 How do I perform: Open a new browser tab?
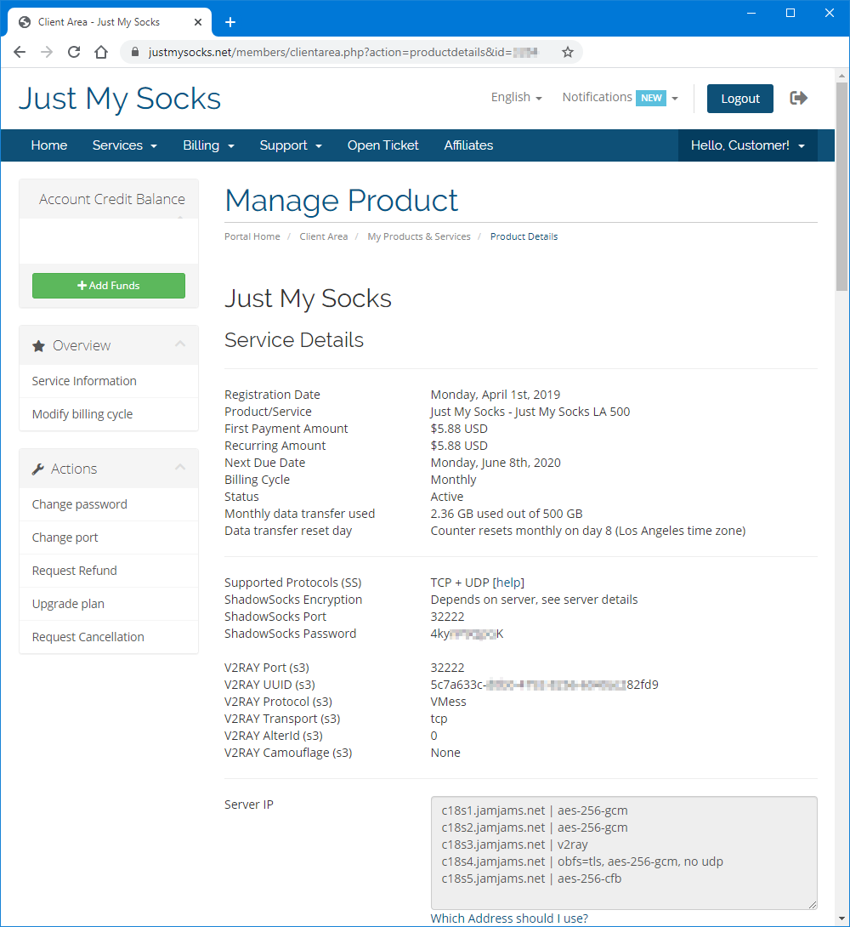click(229, 22)
